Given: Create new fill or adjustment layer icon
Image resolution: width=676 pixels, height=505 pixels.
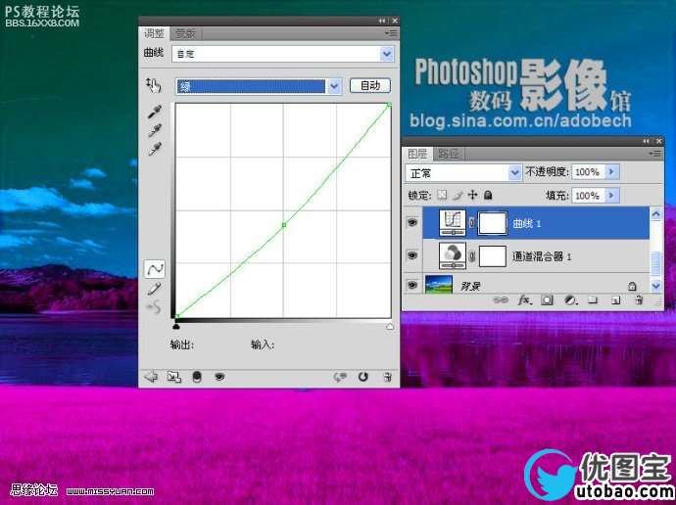Looking at the screenshot, I should (x=570, y=299).
